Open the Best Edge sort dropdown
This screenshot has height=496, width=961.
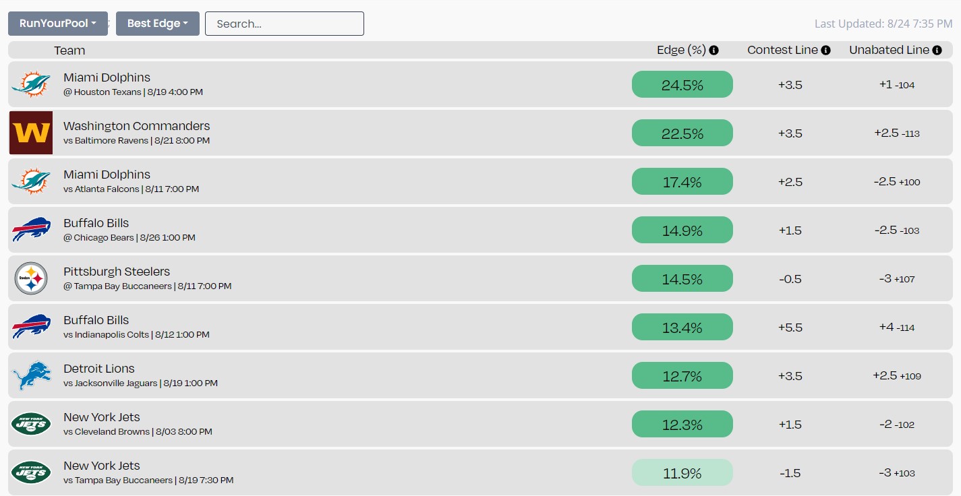[x=158, y=24]
